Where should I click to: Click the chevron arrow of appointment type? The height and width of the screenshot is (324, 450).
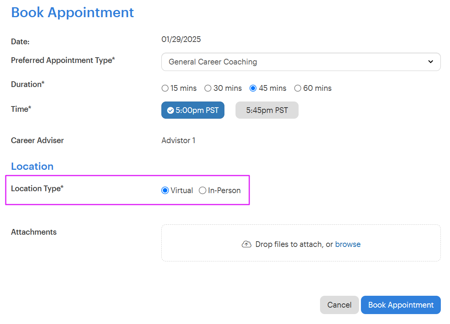tap(431, 62)
